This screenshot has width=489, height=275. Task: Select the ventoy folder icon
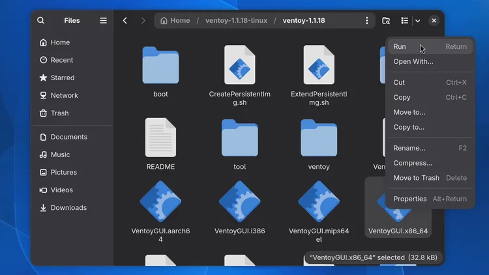pyautogui.click(x=319, y=137)
